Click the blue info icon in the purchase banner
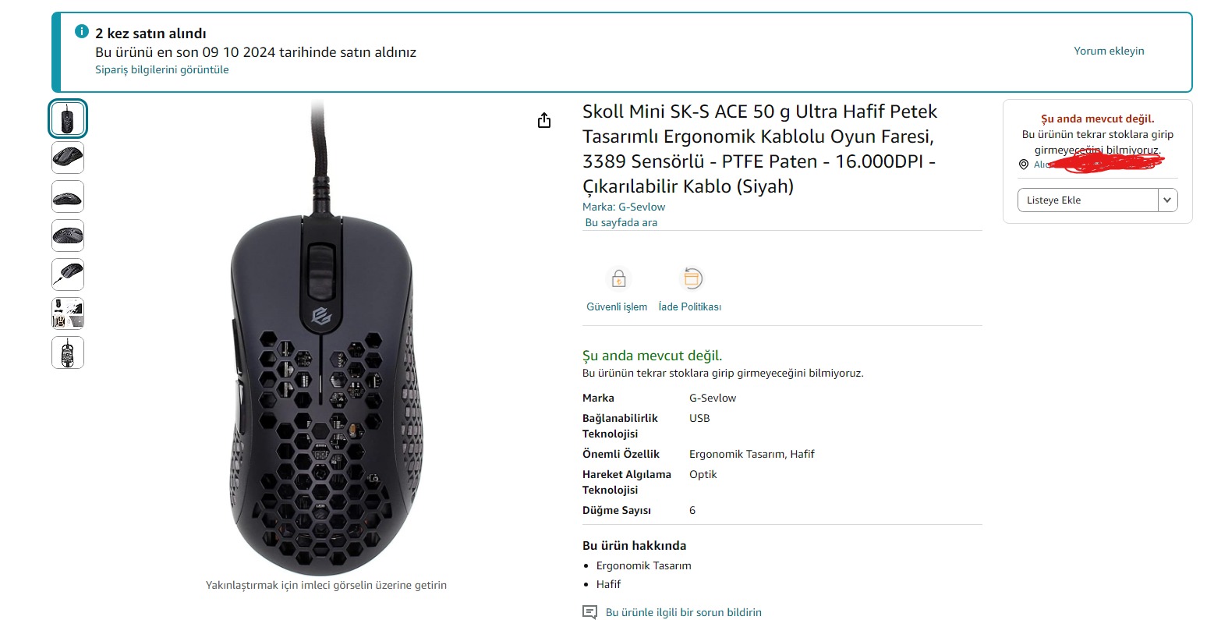This screenshot has width=1207, height=620. point(82,31)
